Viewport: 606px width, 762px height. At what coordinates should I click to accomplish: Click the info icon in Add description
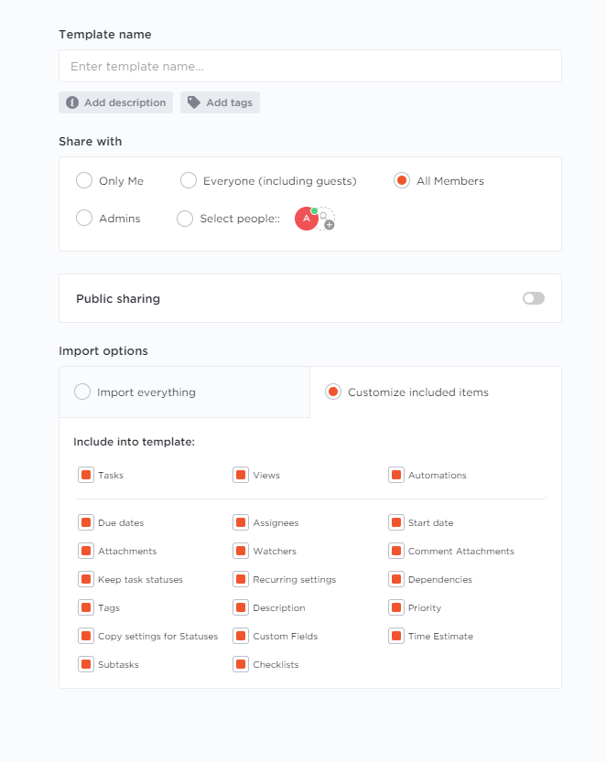72,102
